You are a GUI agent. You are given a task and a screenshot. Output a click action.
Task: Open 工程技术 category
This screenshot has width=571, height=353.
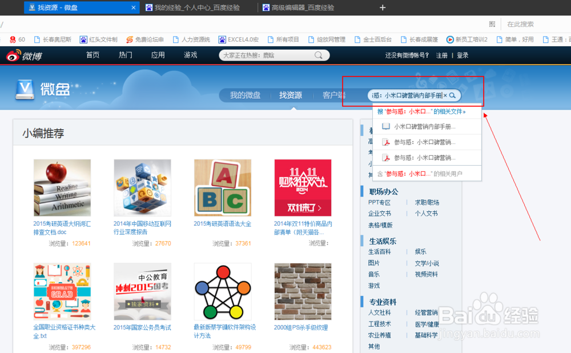click(380, 324)
